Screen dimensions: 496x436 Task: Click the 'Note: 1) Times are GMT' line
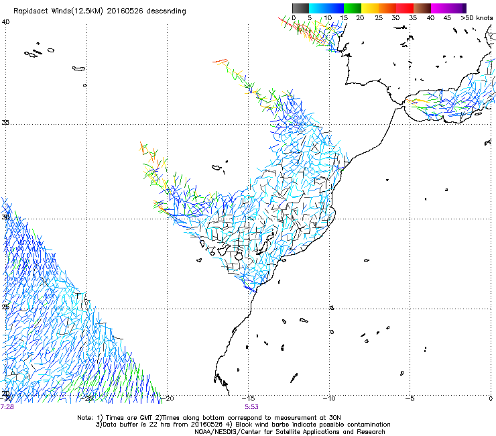point(209,418)
